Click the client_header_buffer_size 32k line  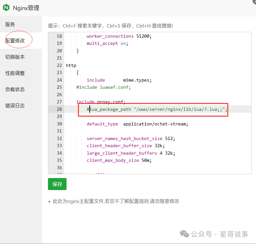126,146
